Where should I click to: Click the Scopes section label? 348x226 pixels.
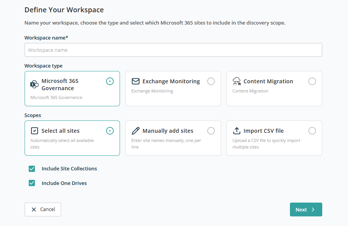tap(33, 115)
